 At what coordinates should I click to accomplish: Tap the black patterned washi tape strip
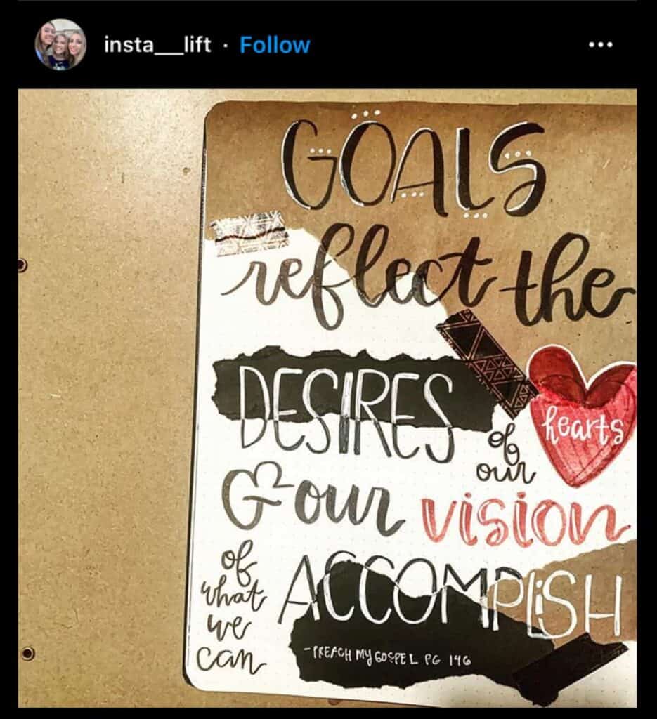(x=487, y=361)
